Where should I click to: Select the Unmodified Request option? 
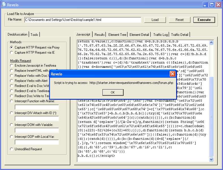(12, 149)
